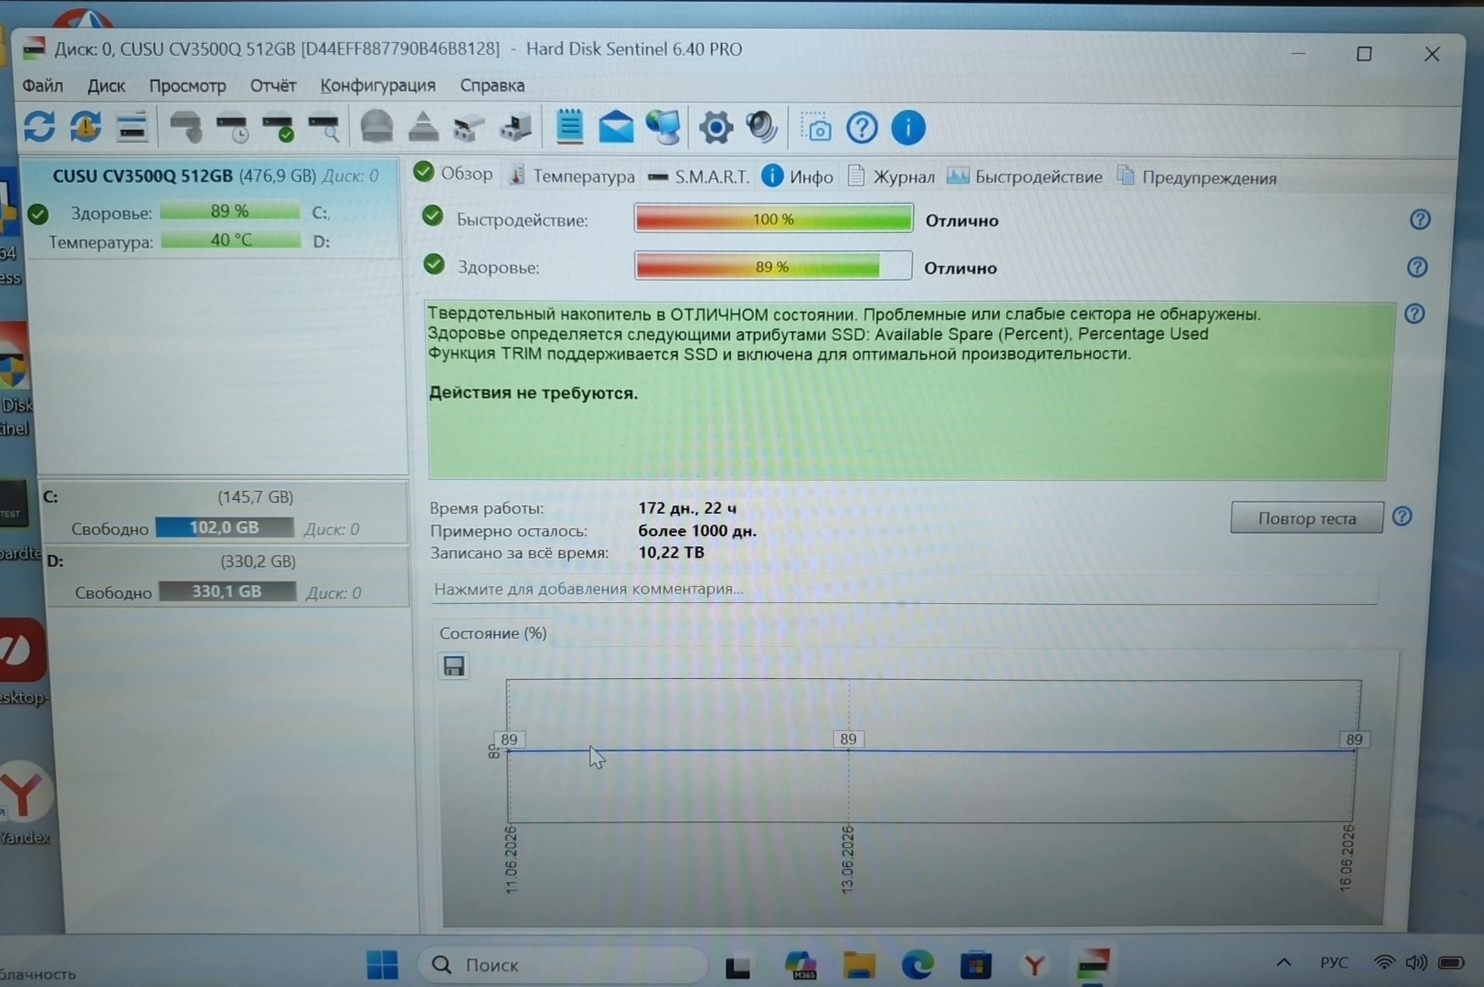Click the D: partition size (330,2 GB)
The height and width of the screenshot is (987, 1484).
coord(258,561)
